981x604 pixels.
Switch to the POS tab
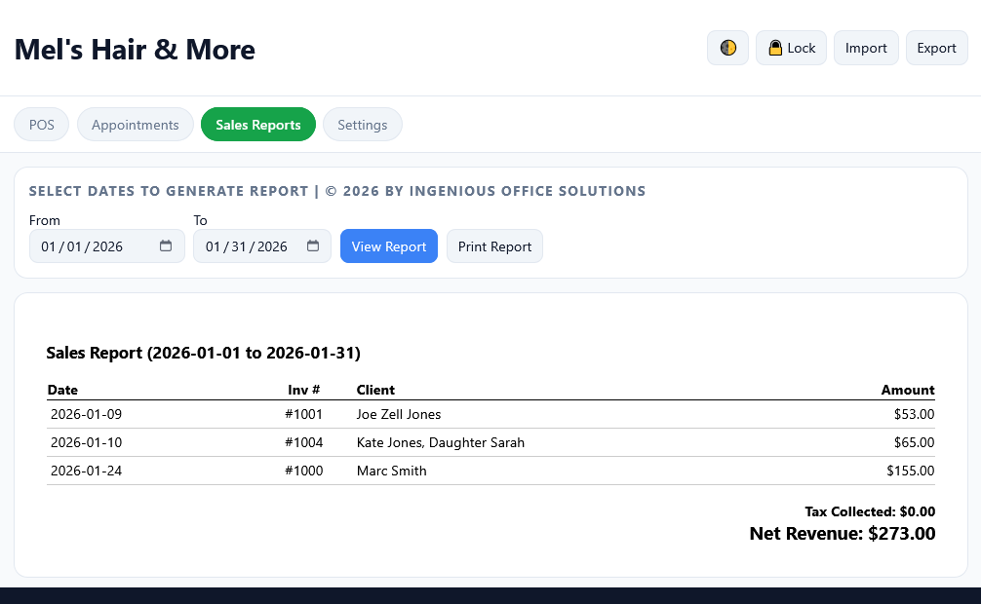tap(41, 125)
